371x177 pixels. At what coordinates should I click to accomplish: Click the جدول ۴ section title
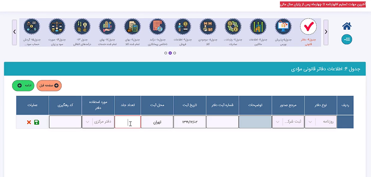(x=325, y=69)
